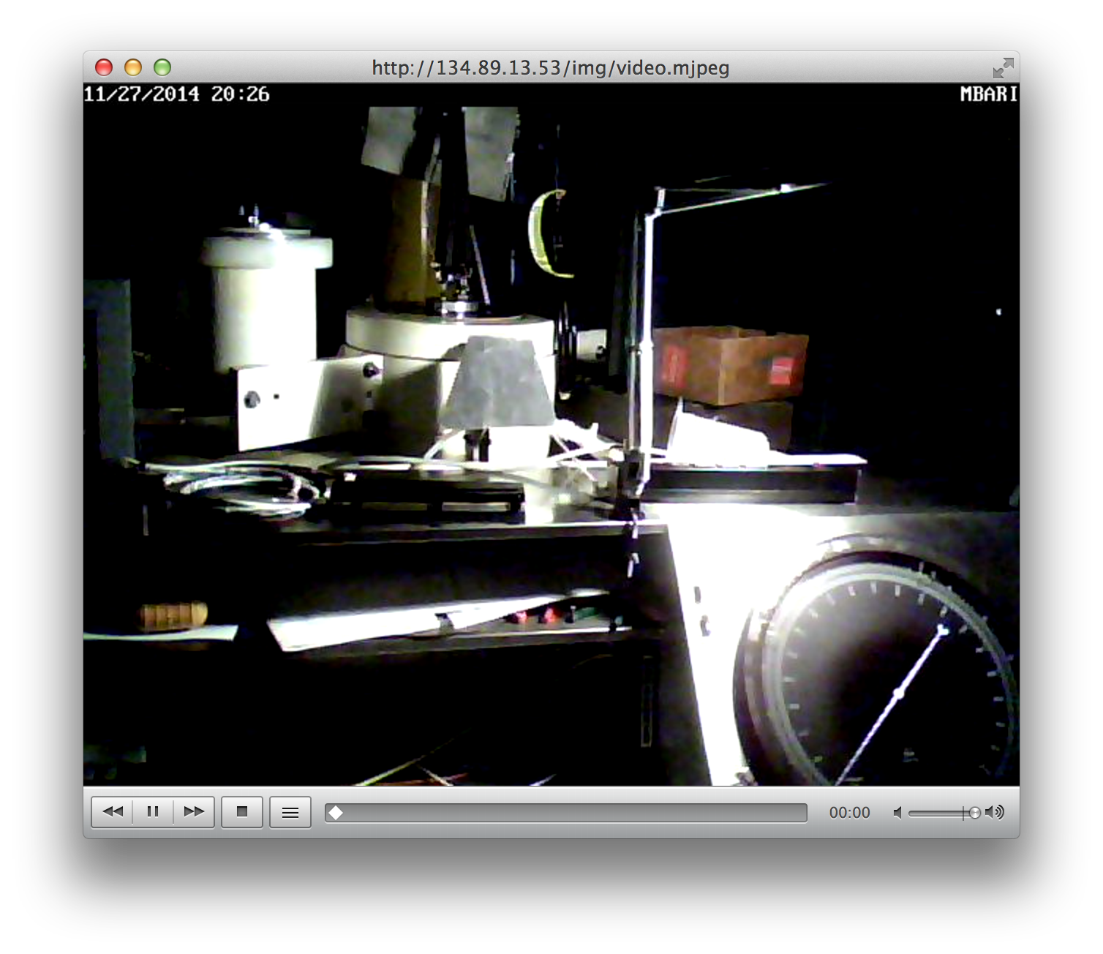
Task: Stop playback with the square stop button
Action: click(242, 812)
